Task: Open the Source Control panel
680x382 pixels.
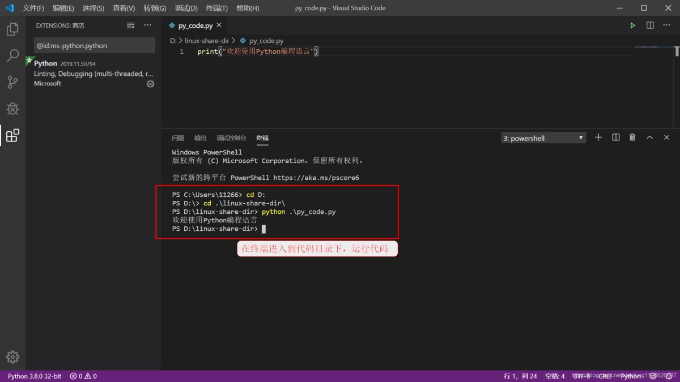Action: coord(12,82)
